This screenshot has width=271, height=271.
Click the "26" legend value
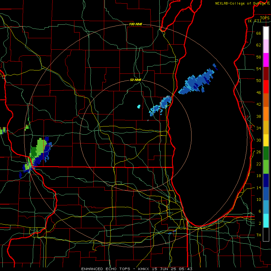[259, 152]
